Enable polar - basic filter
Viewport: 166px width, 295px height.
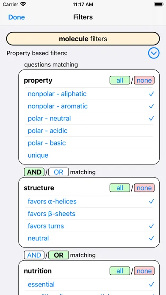click(89, 143)
